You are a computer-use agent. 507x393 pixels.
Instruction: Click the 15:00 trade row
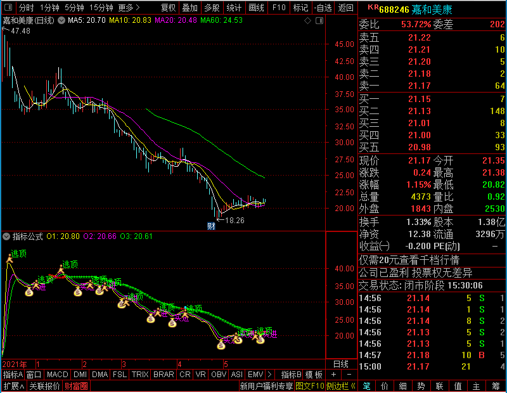432,366
